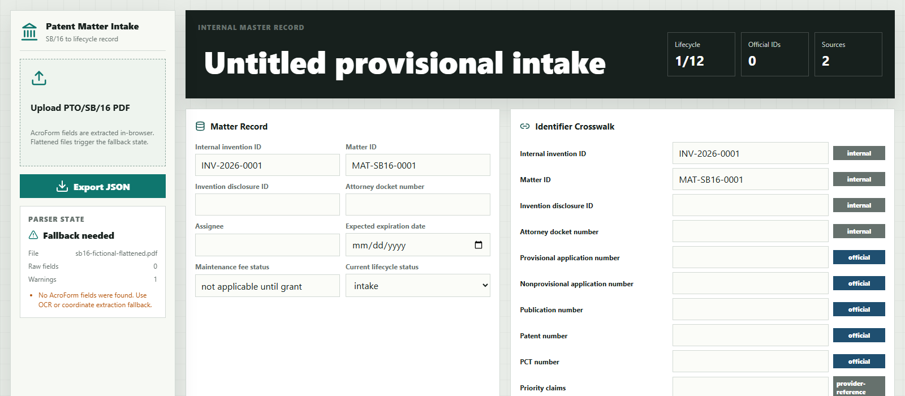Focus the Matter ID field in Matter Record
Screen dimensions: 905x396
418,165
